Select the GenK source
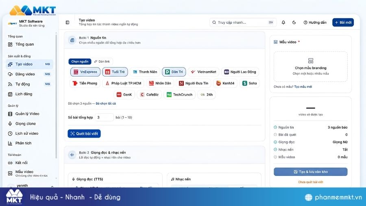The image size is (366, 206). (x=124, y=94)
